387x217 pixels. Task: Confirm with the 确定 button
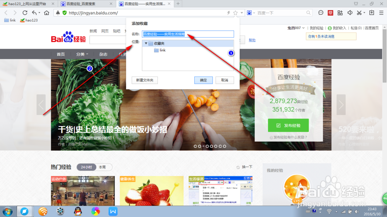point(204,80)
